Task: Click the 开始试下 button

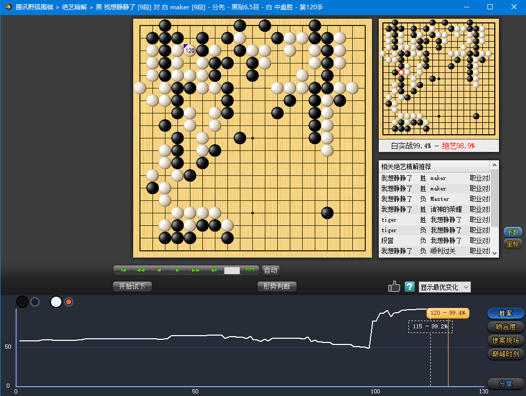Action: click(x=132, y=286)
